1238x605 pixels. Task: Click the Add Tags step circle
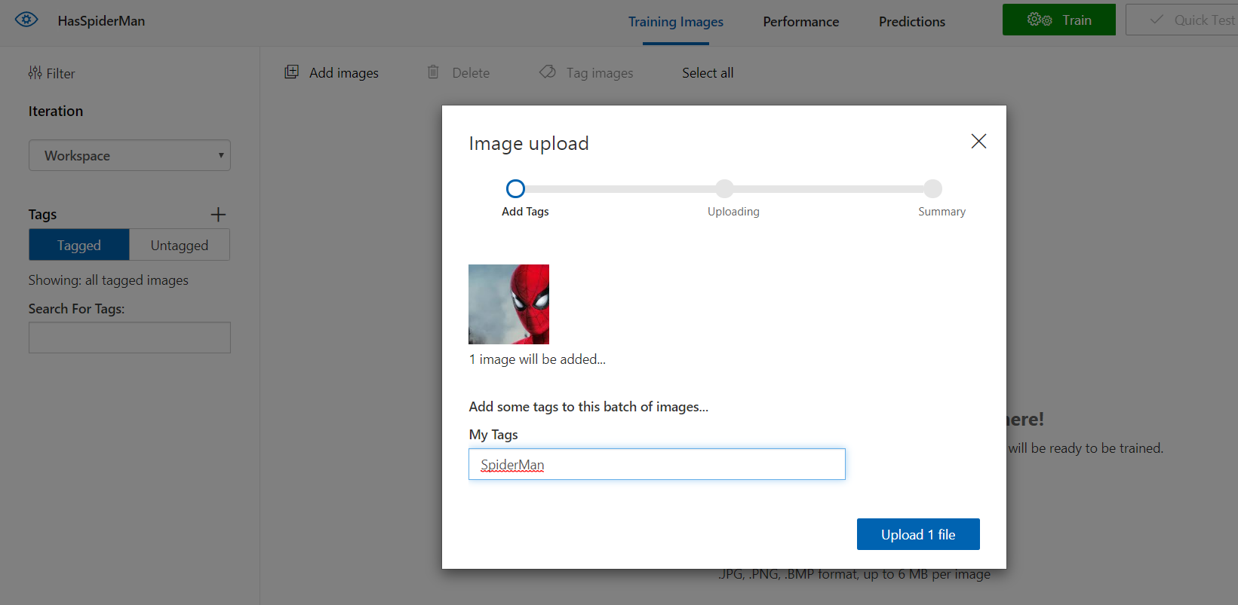(x=515, y=188)
